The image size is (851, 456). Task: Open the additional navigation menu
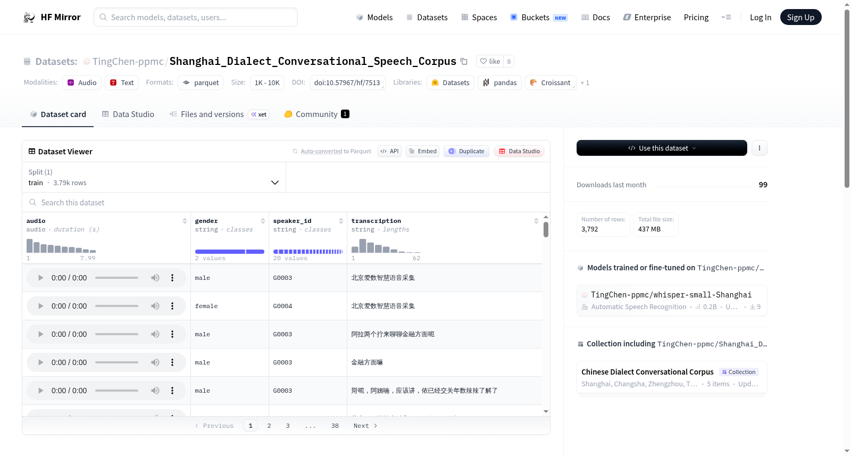click(x=726, y=18)
